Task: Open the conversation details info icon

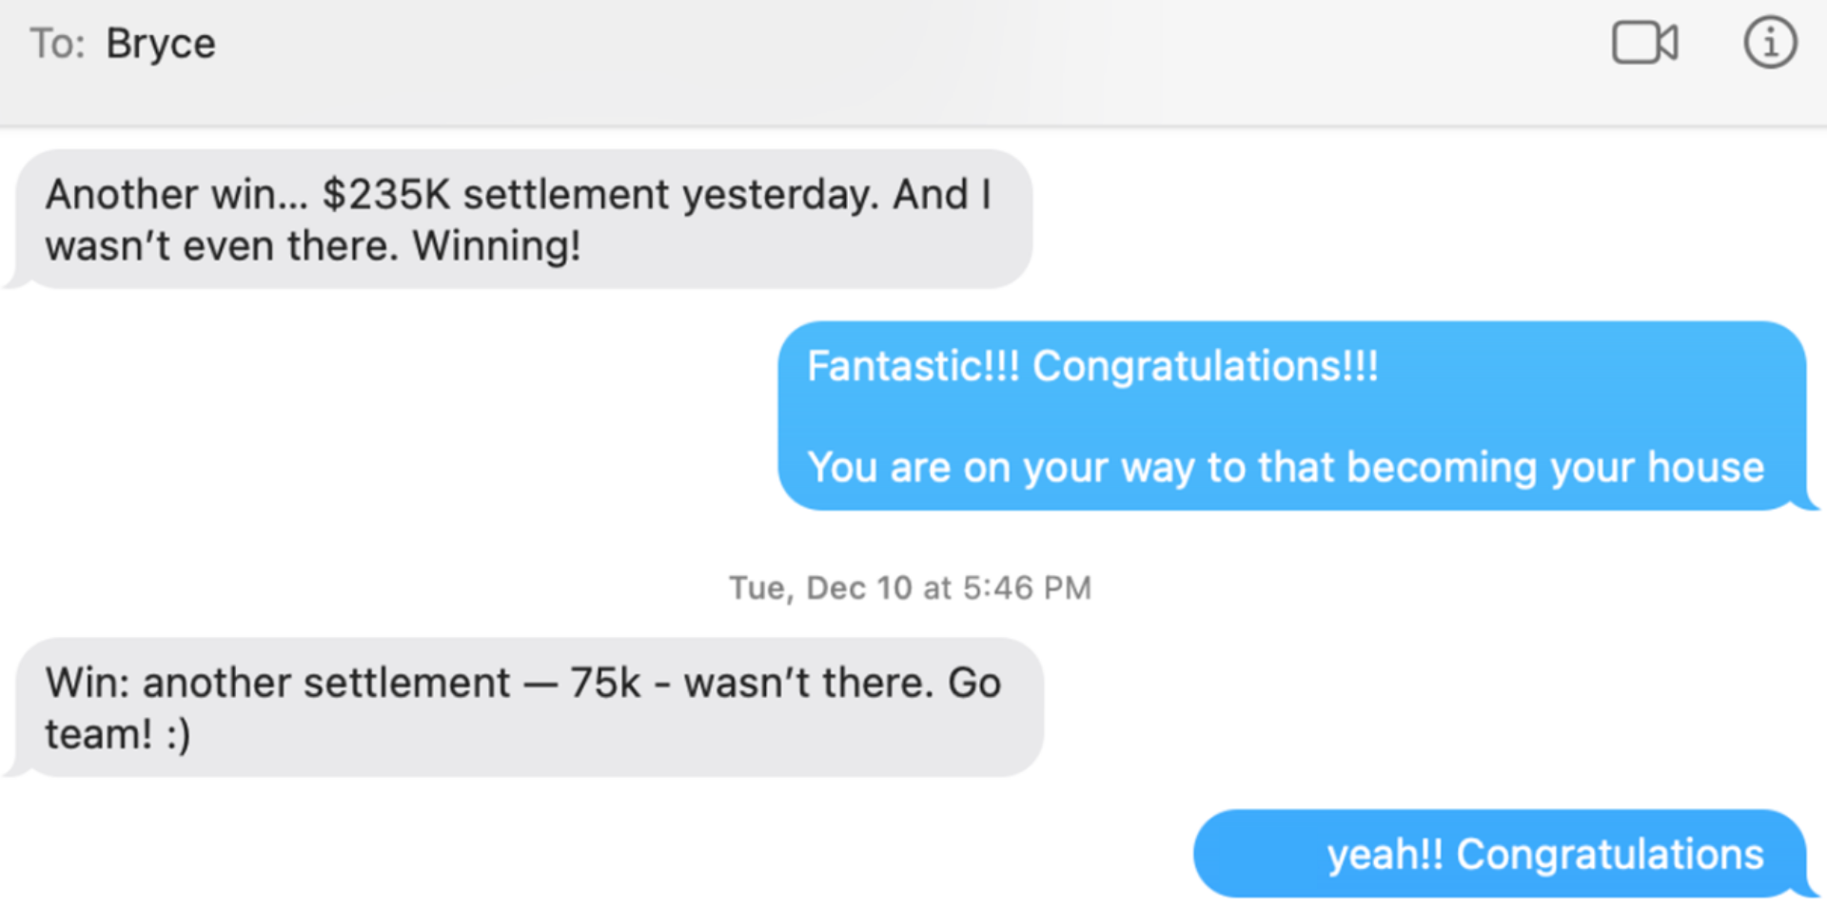Action: [x=1770, y=43]
